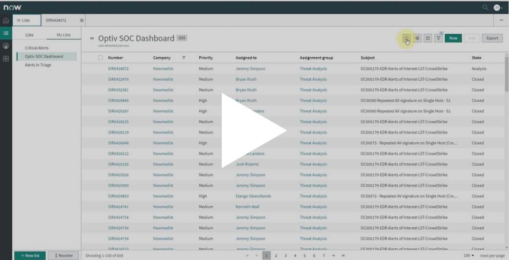Viewport: 509px width, 260px height.
Task: Click the New button
Action: coord(453,38)
